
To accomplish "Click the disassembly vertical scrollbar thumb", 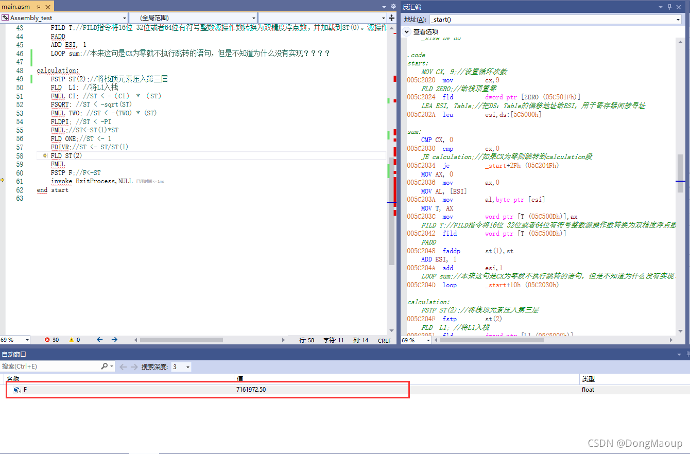I will tap(680, 173).
